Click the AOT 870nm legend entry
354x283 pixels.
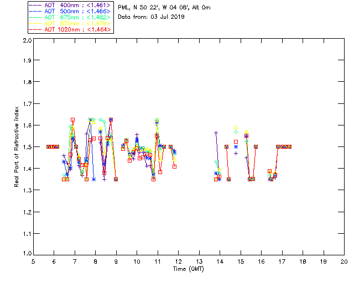pyautogui.click(x=70, y=23)
